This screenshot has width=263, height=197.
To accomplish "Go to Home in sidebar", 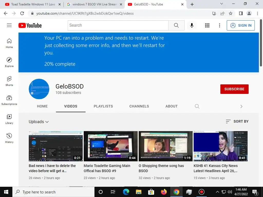I will pyautogui.click(x=9, y=43).
